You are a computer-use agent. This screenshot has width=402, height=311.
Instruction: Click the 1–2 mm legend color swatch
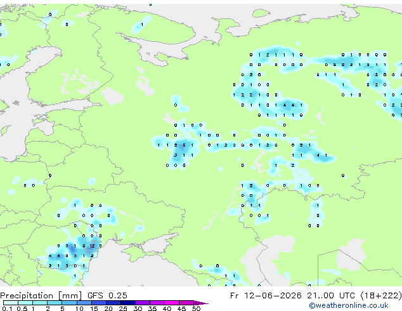[x=40, y=303]
